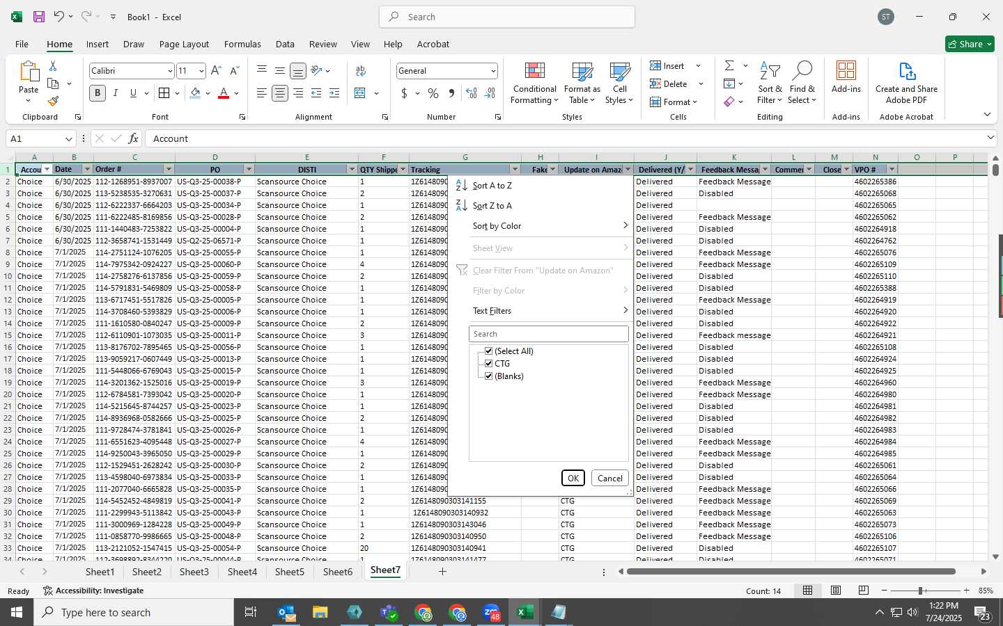Uncheck the (Blanks) filter checkbox
Viewport: 1003px width, 626px height.
[488, 376]
